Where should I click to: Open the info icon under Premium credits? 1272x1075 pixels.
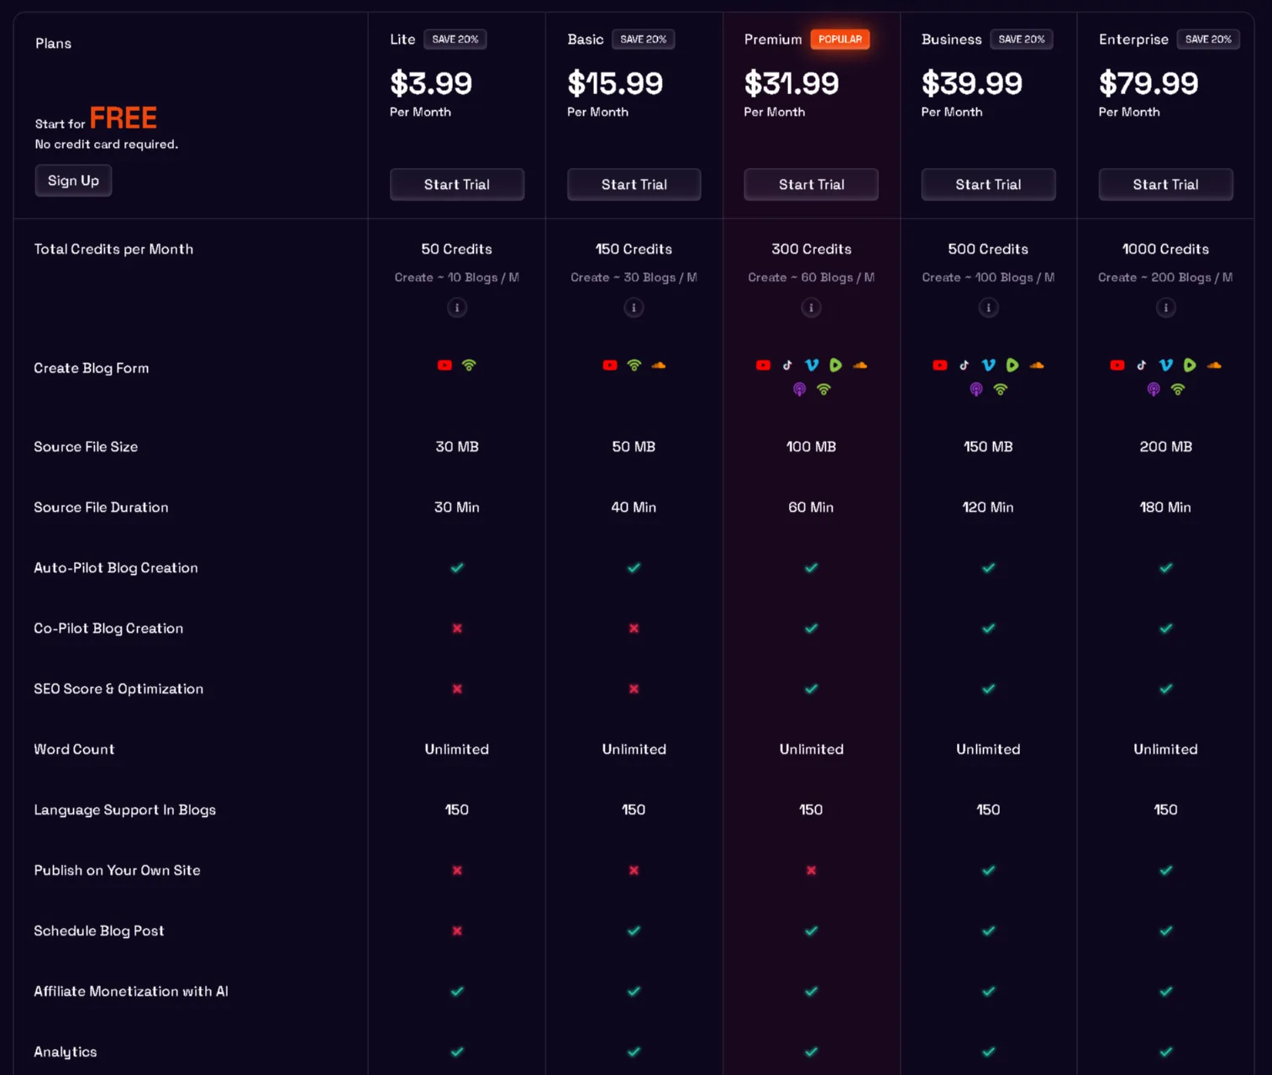pos(812,308)
